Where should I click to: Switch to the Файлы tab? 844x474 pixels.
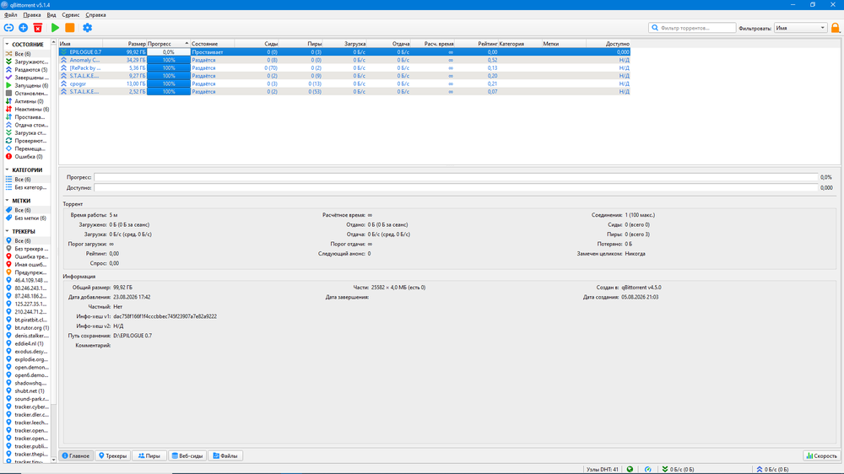(x=225, y=455)
